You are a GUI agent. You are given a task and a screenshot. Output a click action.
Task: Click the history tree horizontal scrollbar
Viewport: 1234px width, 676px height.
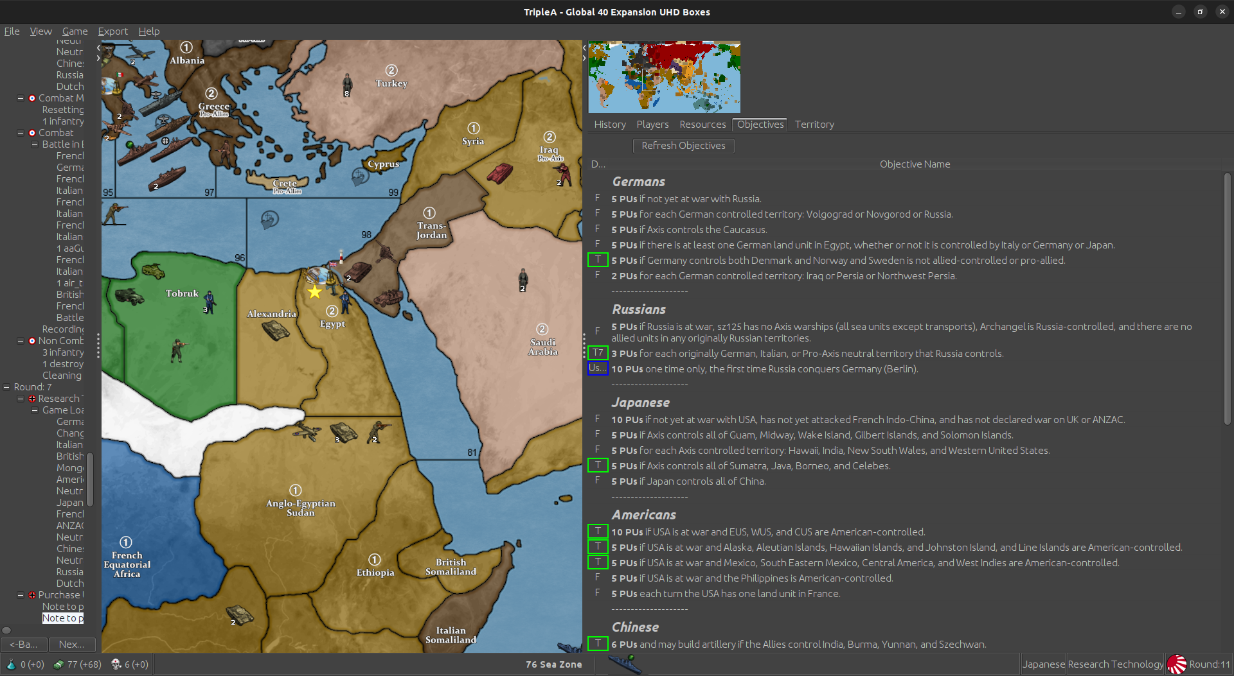coord(6,630)
